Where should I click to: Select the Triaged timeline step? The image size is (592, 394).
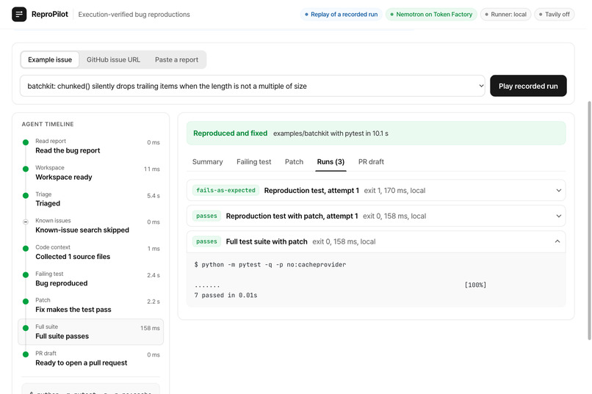coord(90,199)
